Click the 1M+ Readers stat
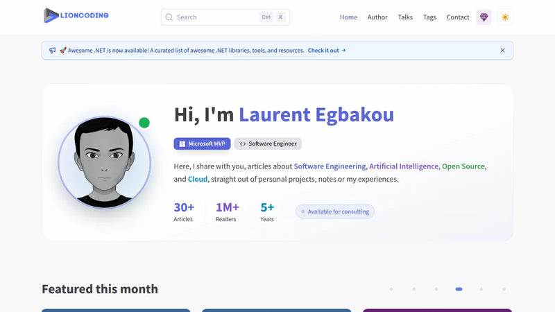 tap(228, 211)
